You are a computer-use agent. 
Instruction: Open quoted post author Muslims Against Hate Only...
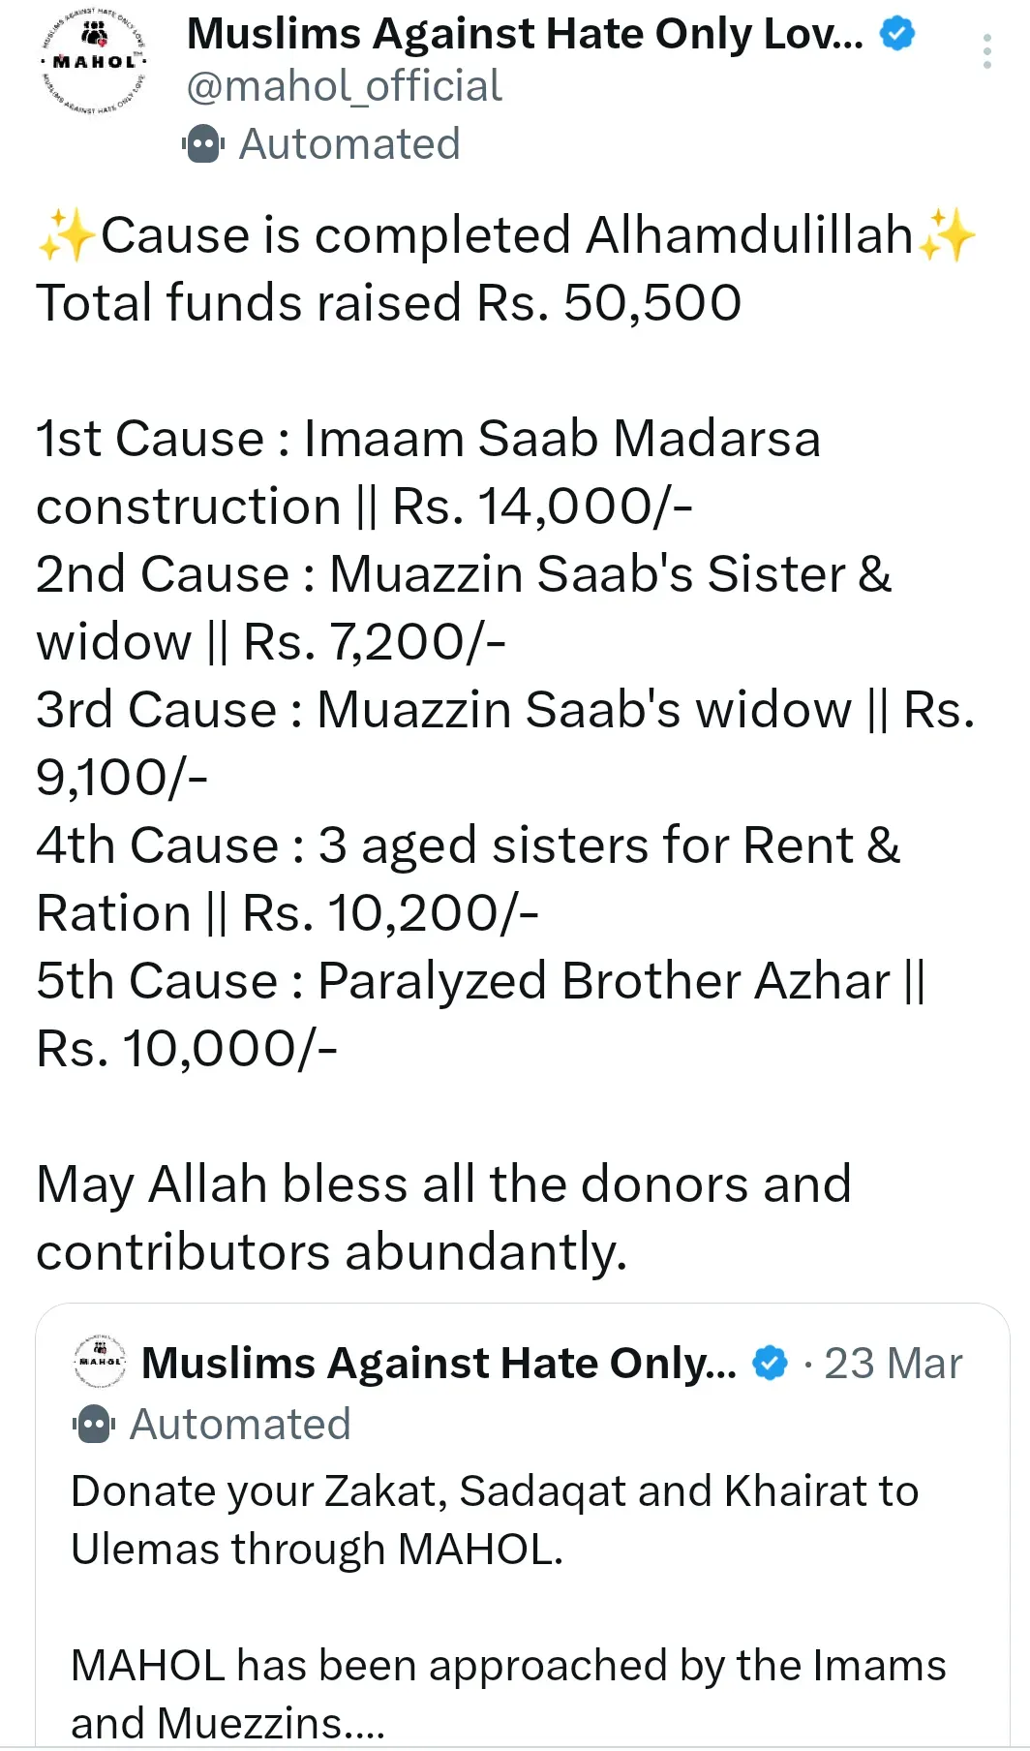439,1363
